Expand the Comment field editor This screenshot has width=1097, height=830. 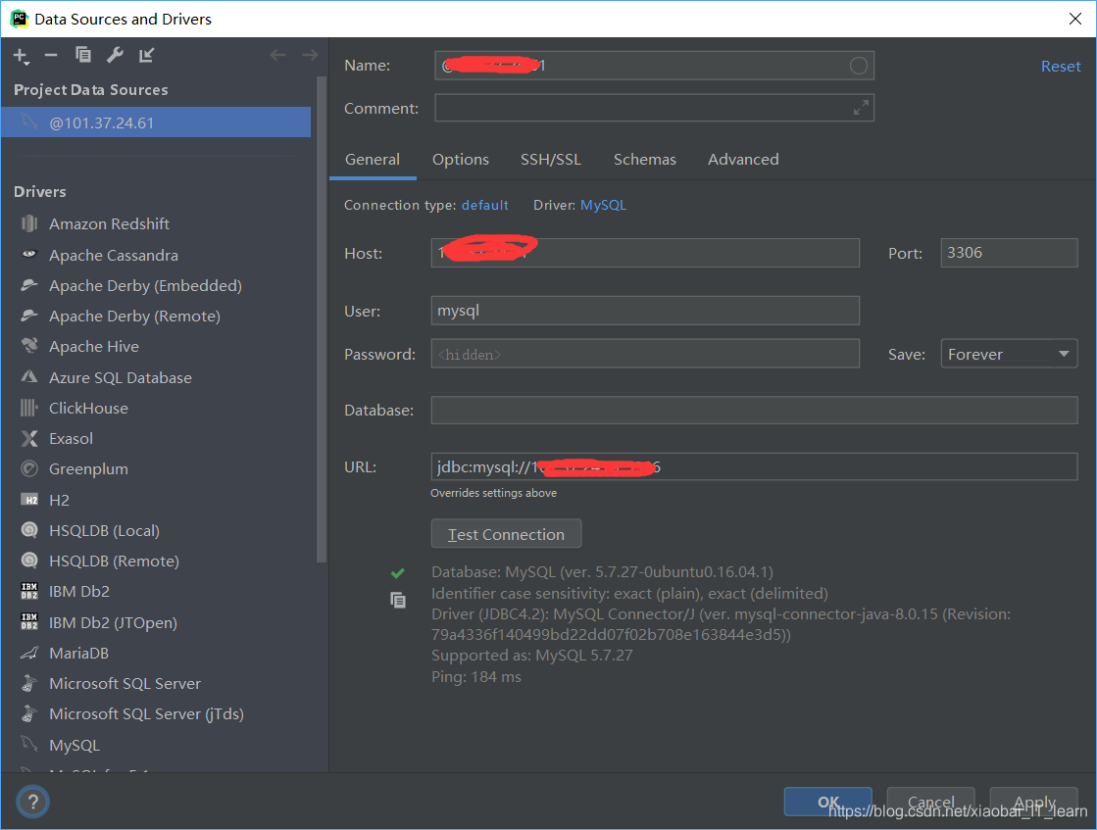pos(861,108)
